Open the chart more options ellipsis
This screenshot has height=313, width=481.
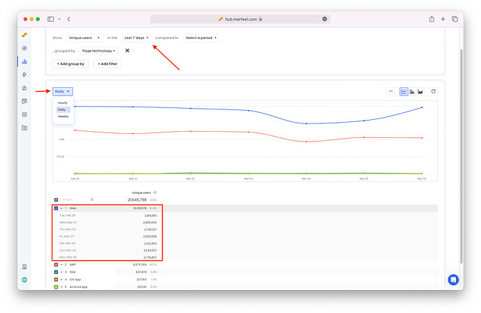click(390, 91)
